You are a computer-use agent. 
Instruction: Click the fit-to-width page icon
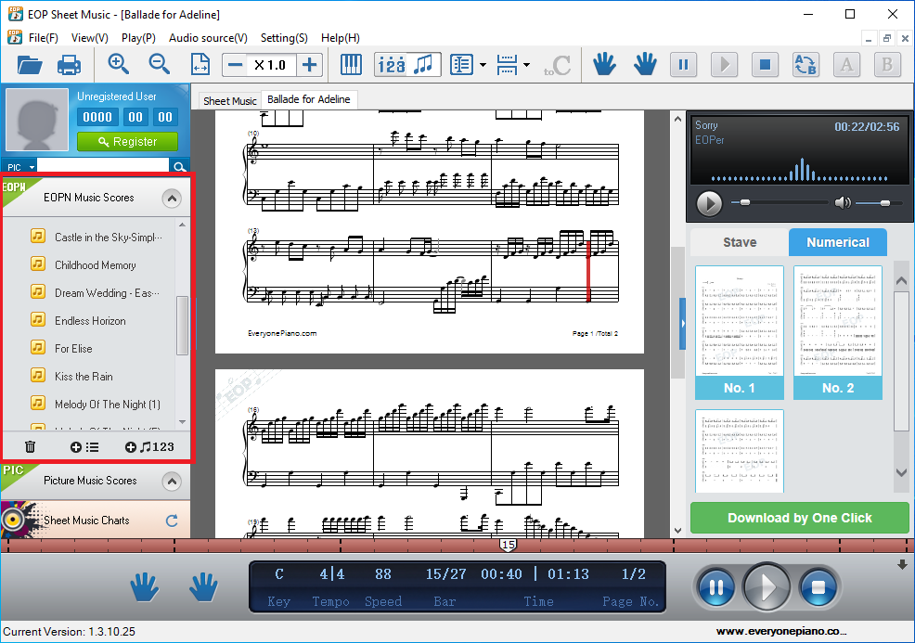pos(200,65)
